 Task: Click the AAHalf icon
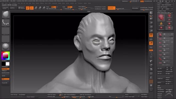click(x=151, y=31)
